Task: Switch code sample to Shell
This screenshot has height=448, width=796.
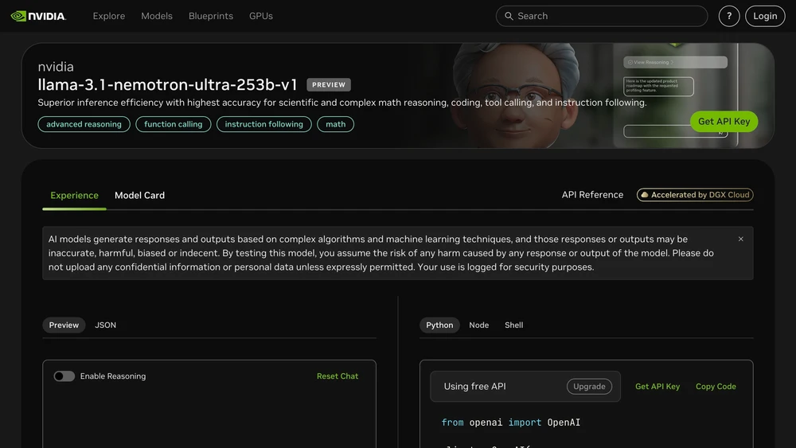Action: point(513,325)
